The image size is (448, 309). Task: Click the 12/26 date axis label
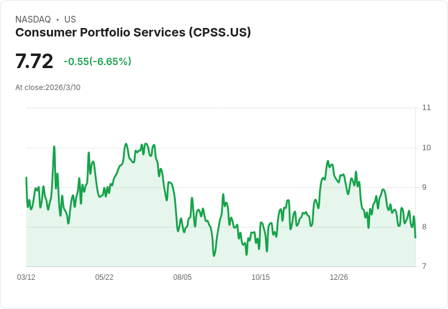coord(339,277)
